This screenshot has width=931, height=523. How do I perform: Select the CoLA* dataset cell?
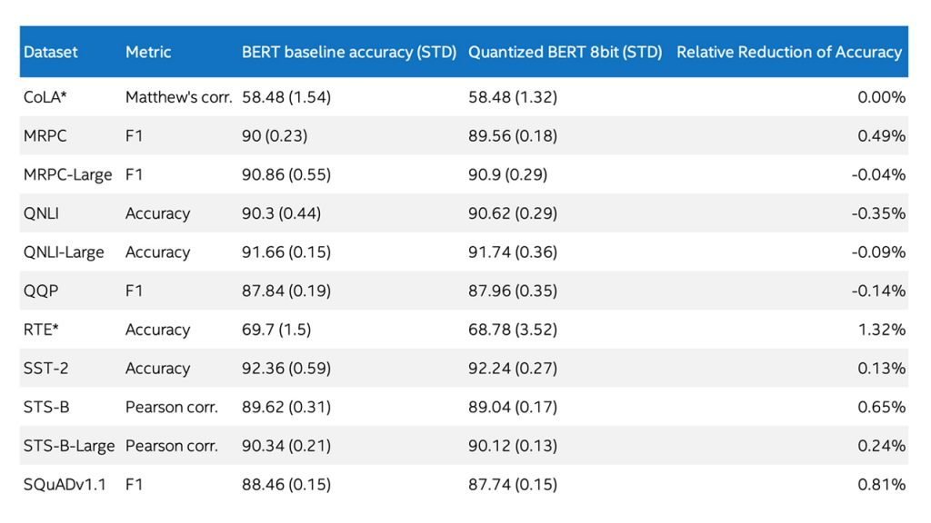click(45, 97)
